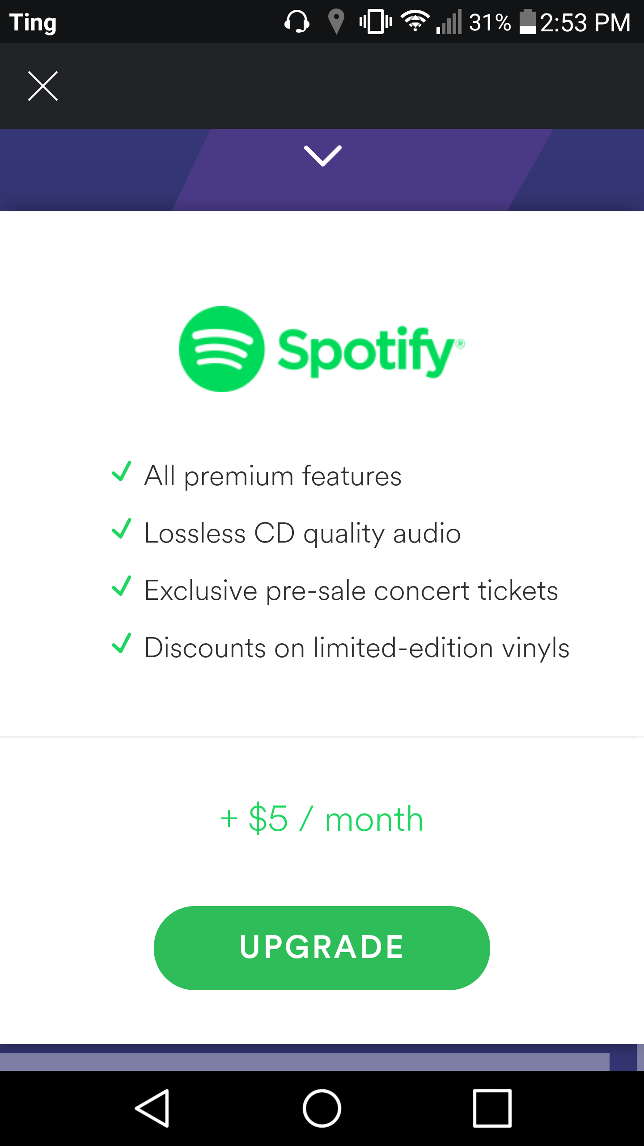Tap the +$5 / month price text
Image resolution: width=644 pixels, height=1146 pixels.
[322, 819]
